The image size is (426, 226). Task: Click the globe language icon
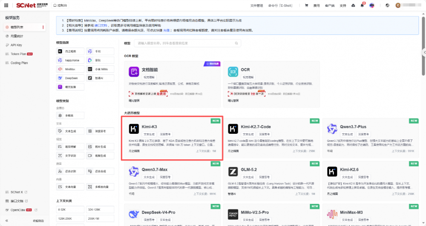coord(387,5)
